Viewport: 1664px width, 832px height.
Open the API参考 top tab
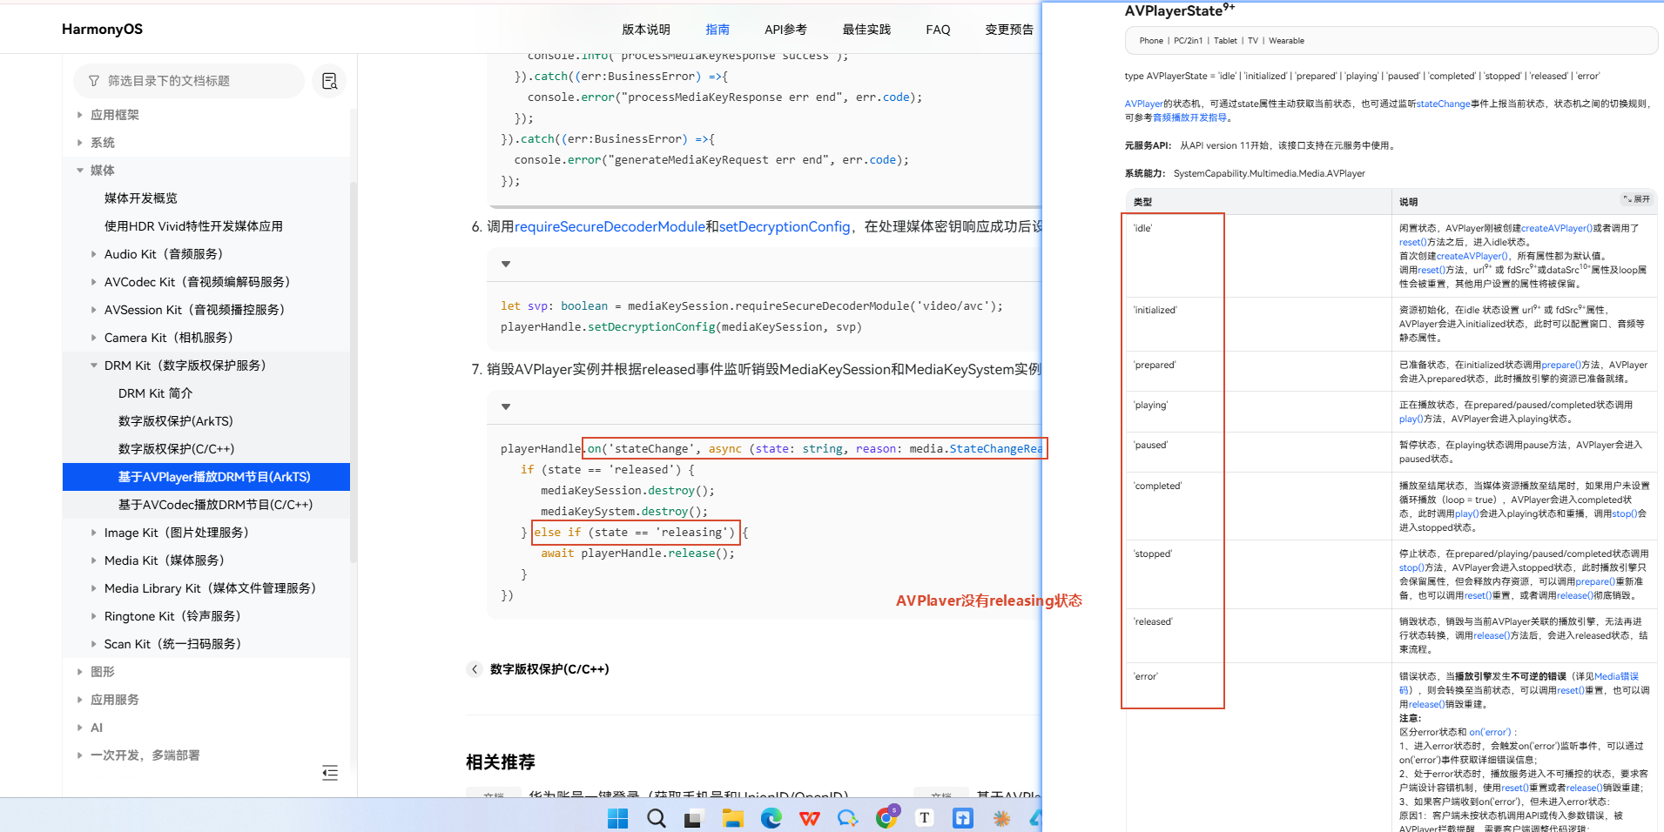[785, 30]
